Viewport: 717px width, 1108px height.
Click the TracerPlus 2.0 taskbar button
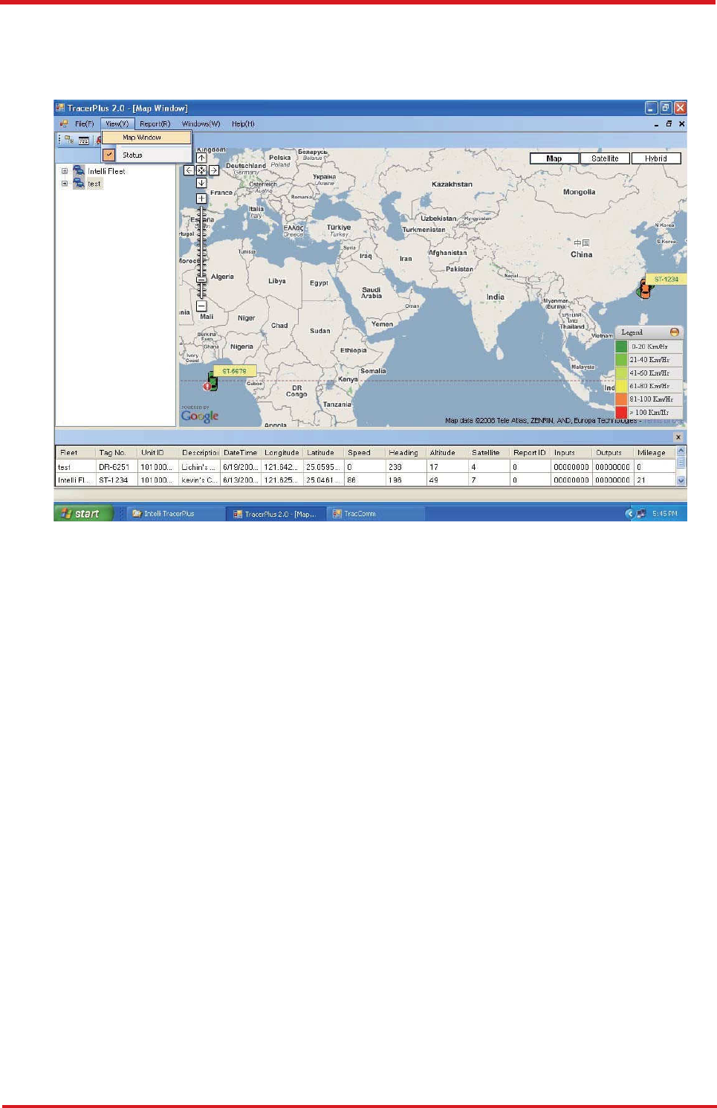pyautogui.click(x=276, y=514)
